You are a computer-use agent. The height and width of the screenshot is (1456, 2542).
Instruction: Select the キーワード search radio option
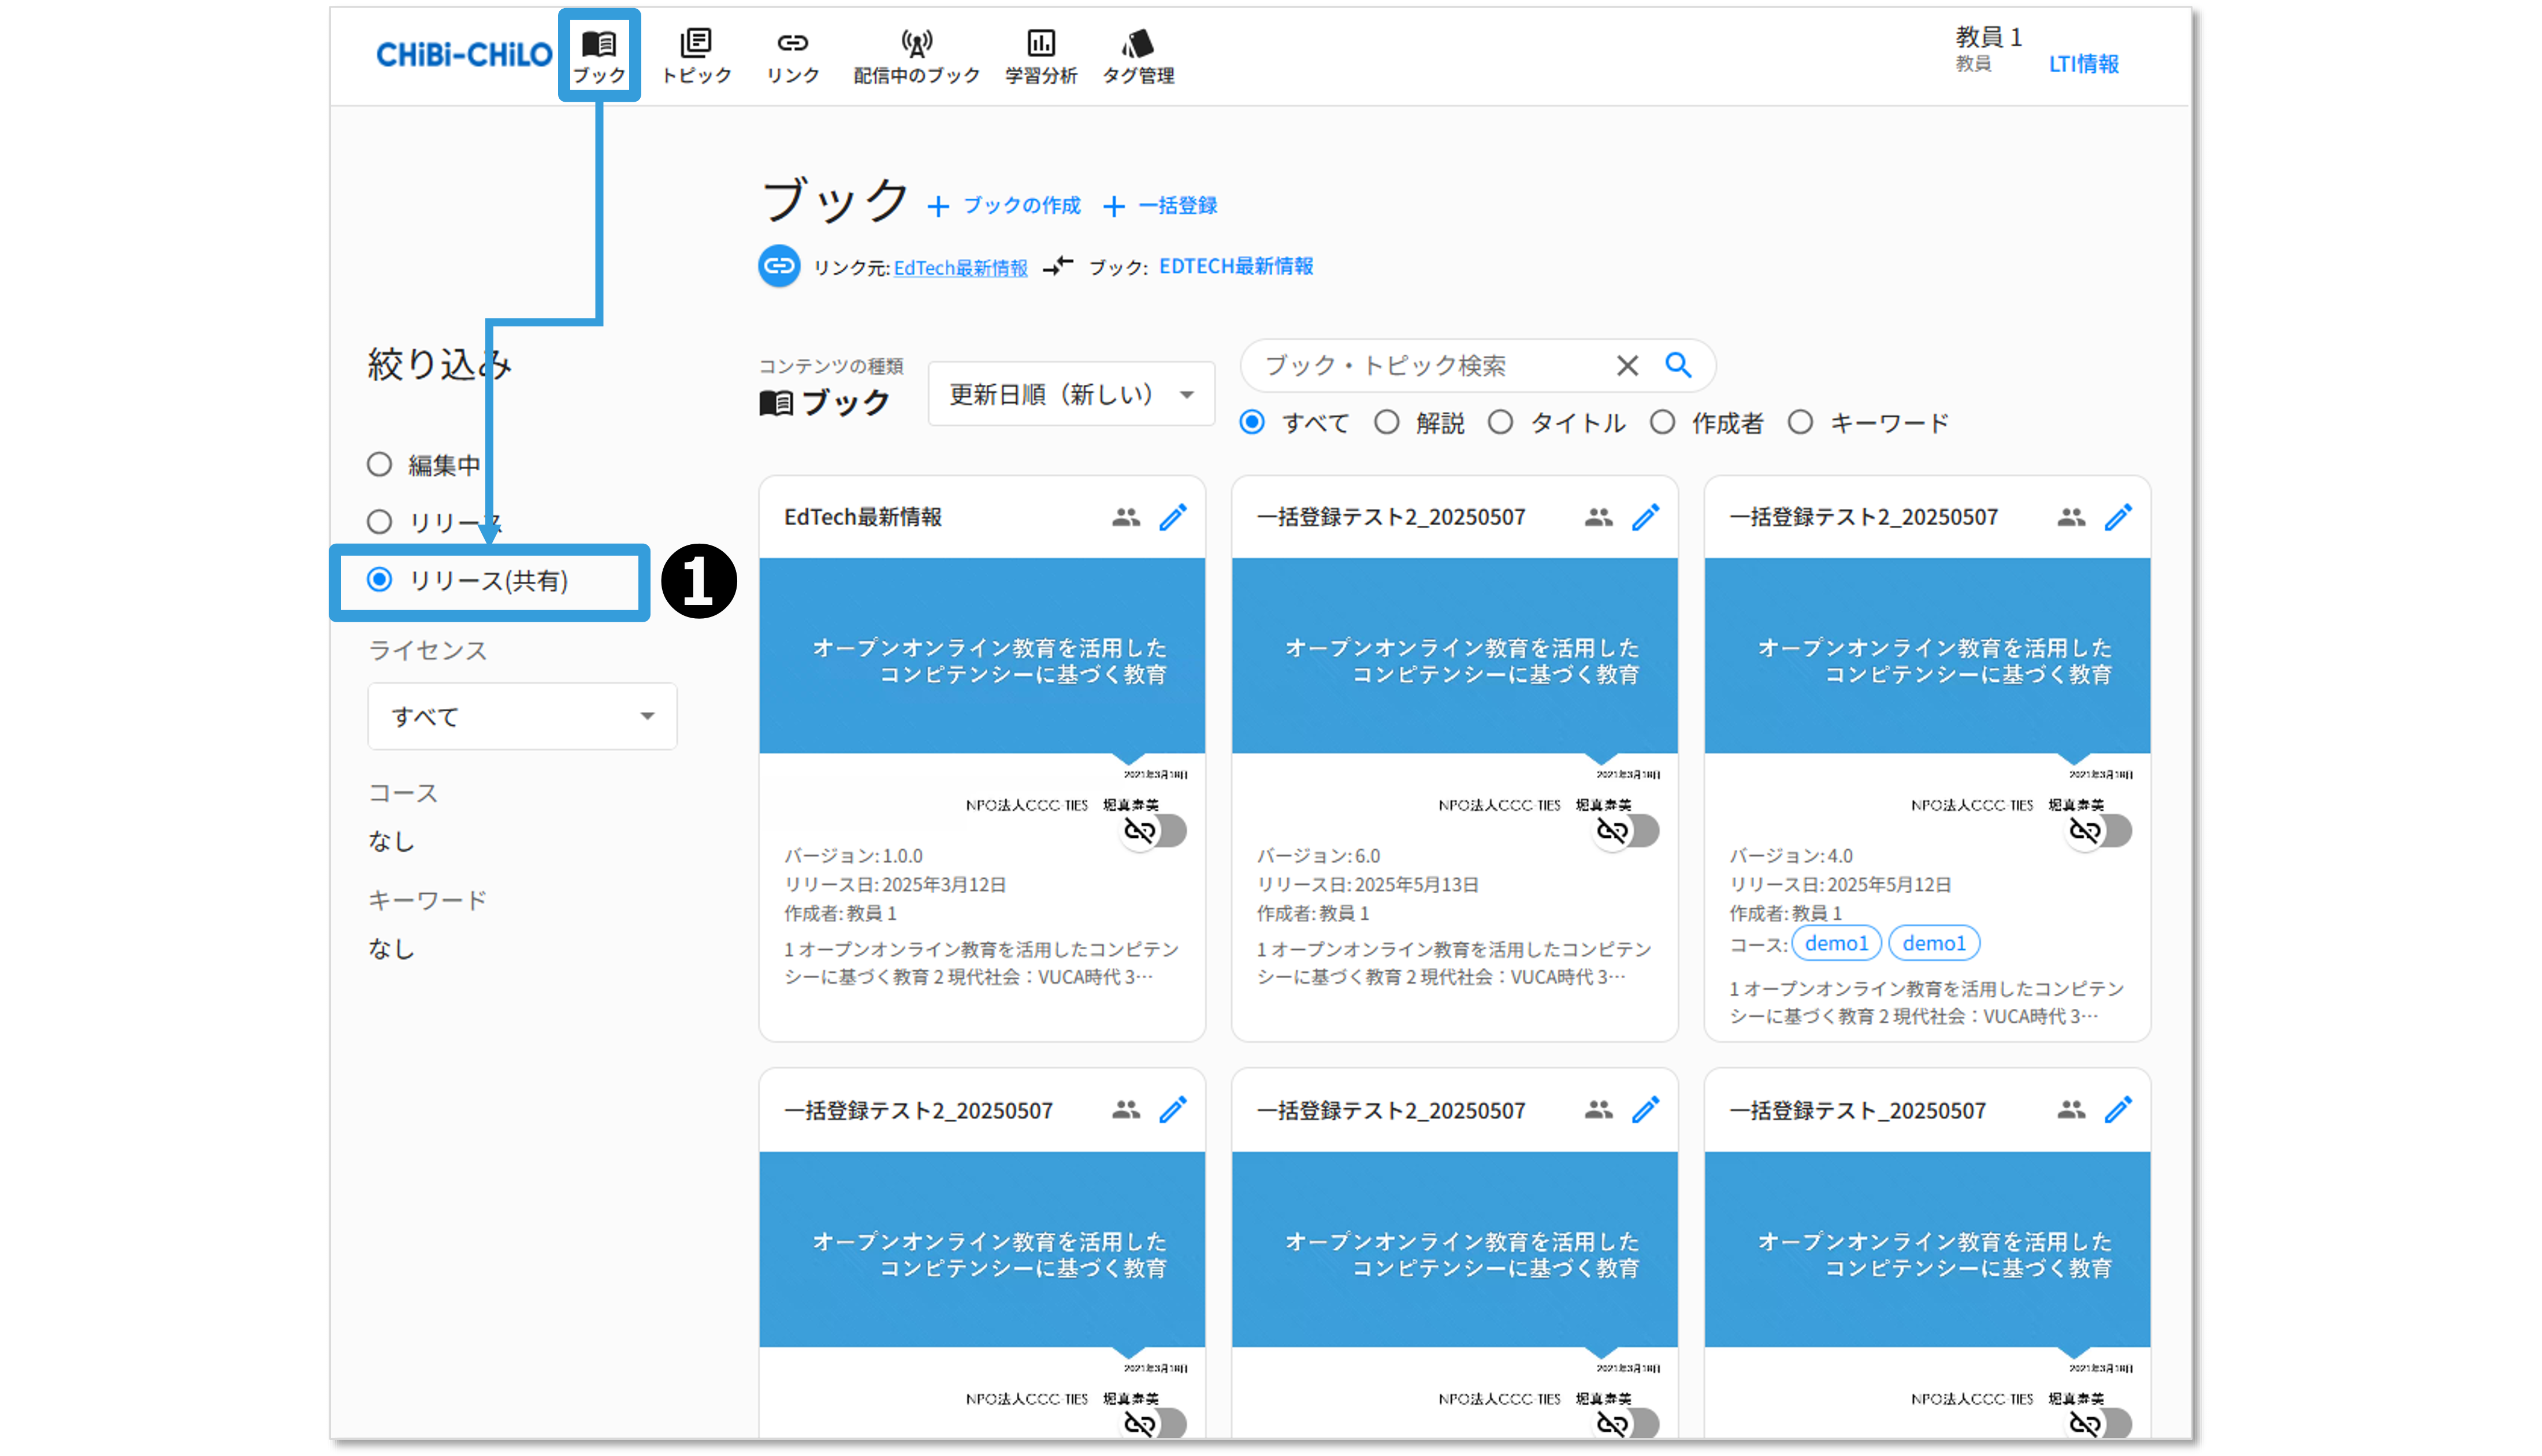pos(1800,423)
